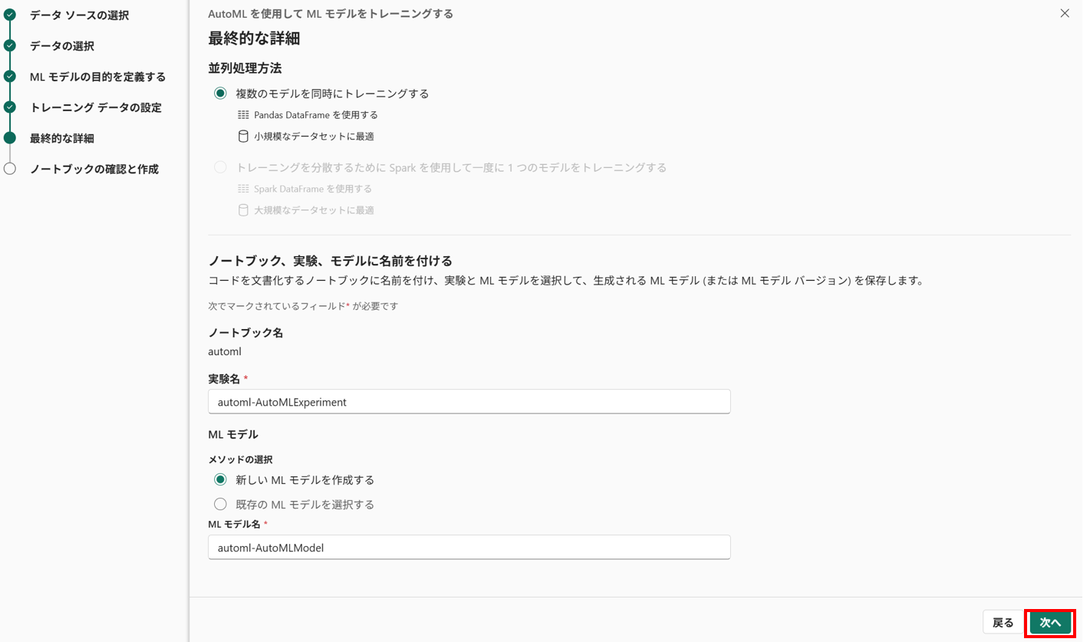Click the grid icon beside Spark DataFrame

(243, 189)
